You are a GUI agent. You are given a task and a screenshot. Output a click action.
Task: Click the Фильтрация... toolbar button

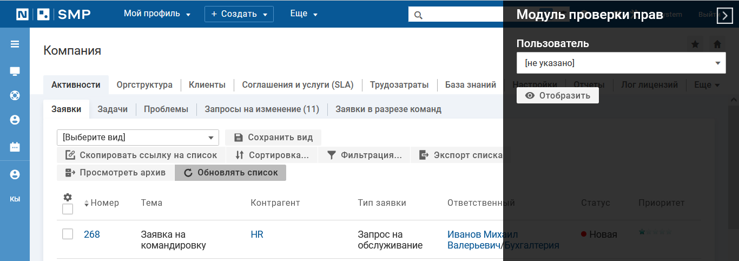(x=365, y=155)
